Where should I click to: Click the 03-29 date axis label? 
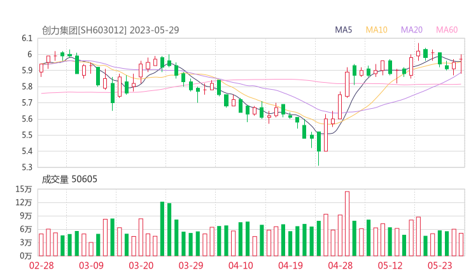coord(191,265)
